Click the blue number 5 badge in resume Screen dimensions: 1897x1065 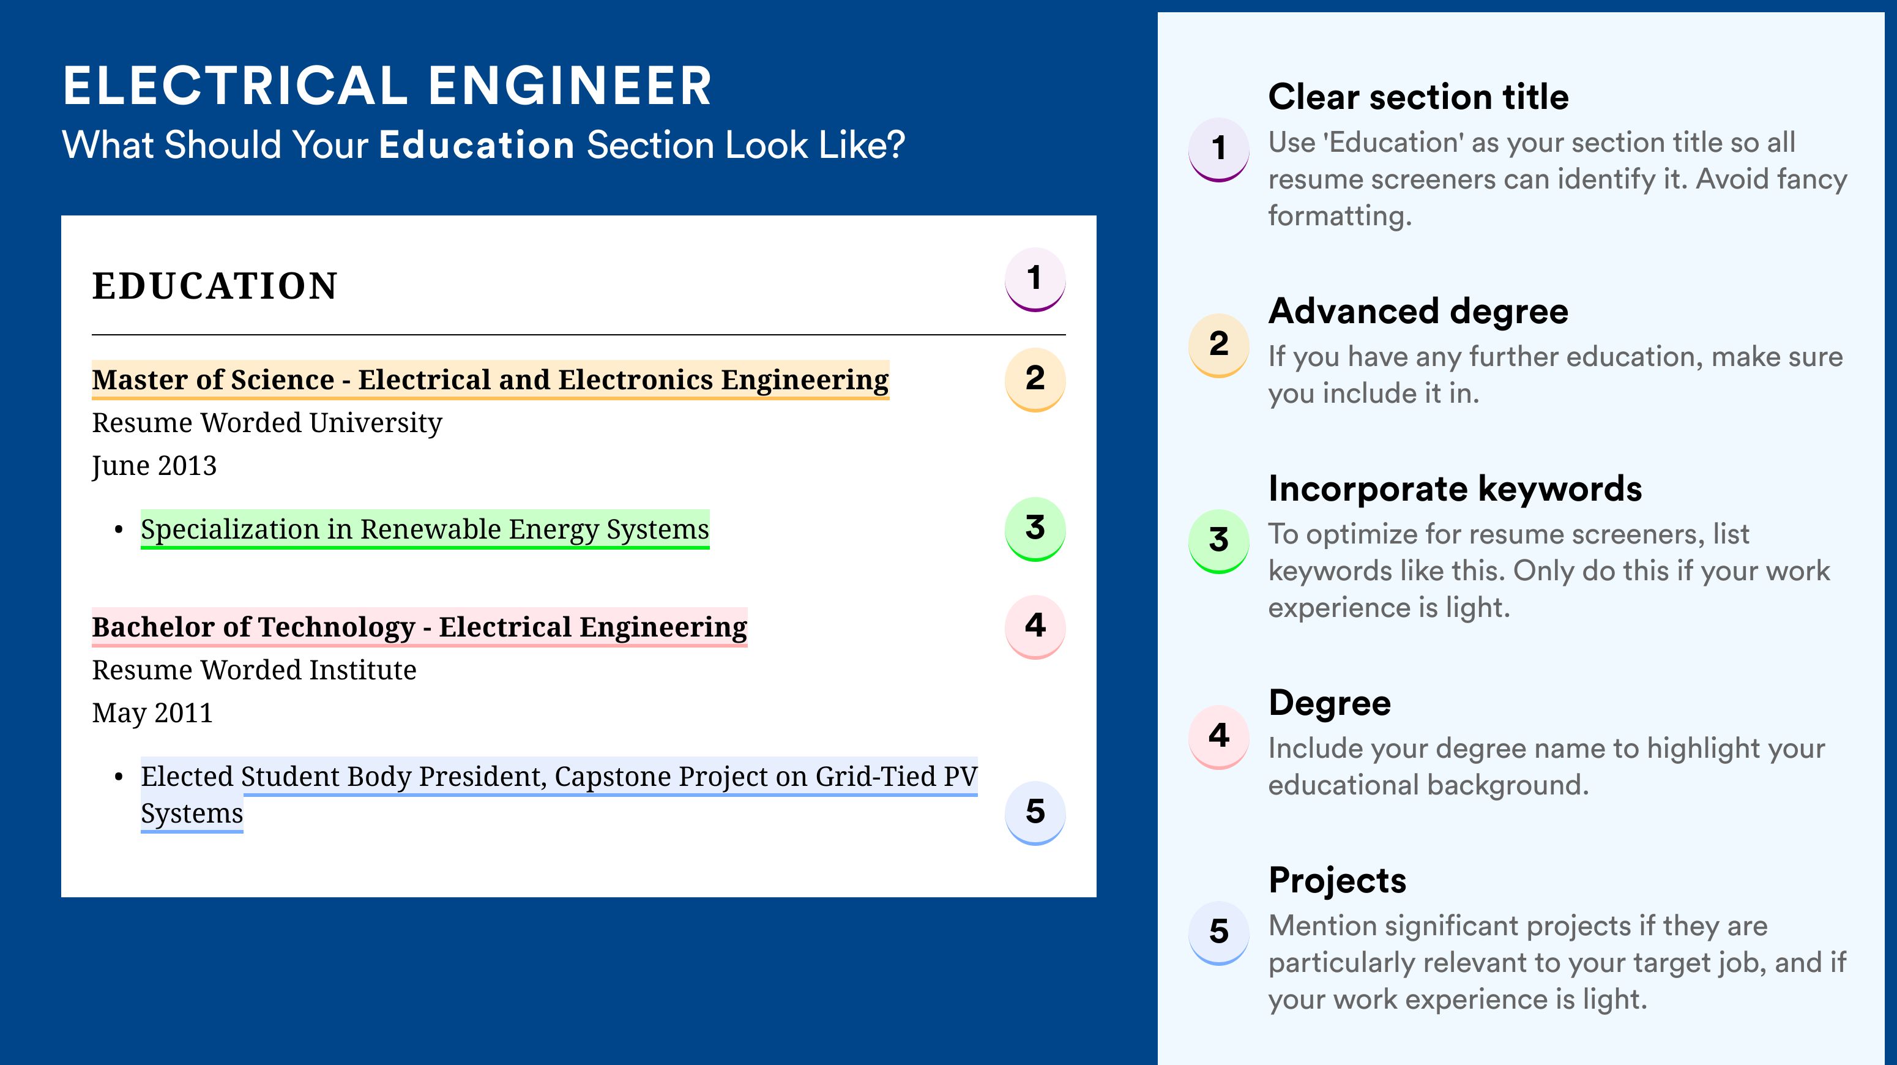click(x=1035, y=812)
